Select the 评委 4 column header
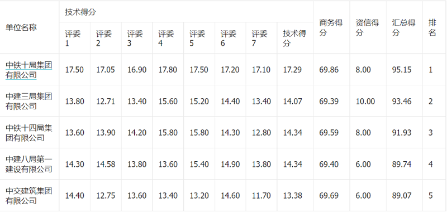The image size is (447, 212). (166, 38)
